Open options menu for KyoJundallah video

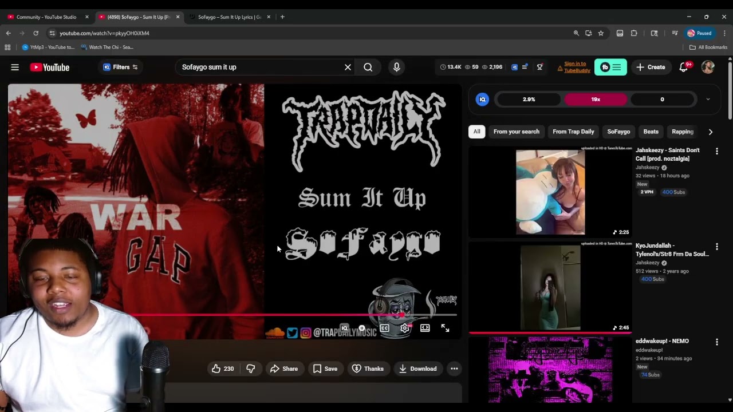[716, 247]
